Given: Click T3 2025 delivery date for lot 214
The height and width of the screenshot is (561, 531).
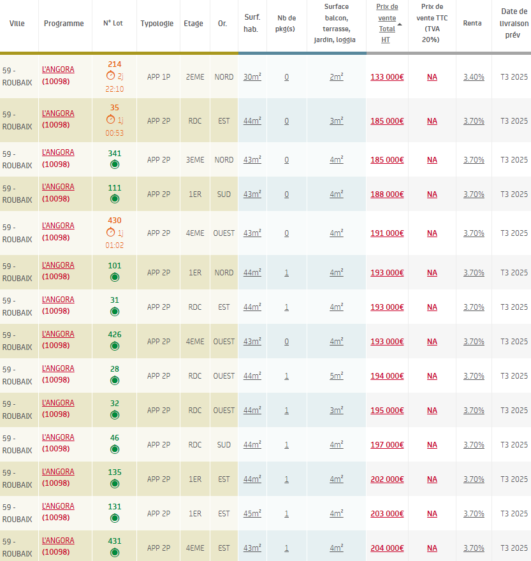Looking at the screenshot, I should tap(514, 77).
